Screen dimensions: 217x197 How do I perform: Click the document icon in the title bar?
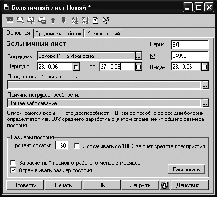coord(7,7)
